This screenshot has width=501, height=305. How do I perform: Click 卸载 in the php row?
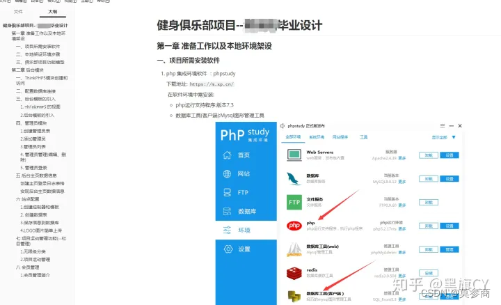pos(429,226)
